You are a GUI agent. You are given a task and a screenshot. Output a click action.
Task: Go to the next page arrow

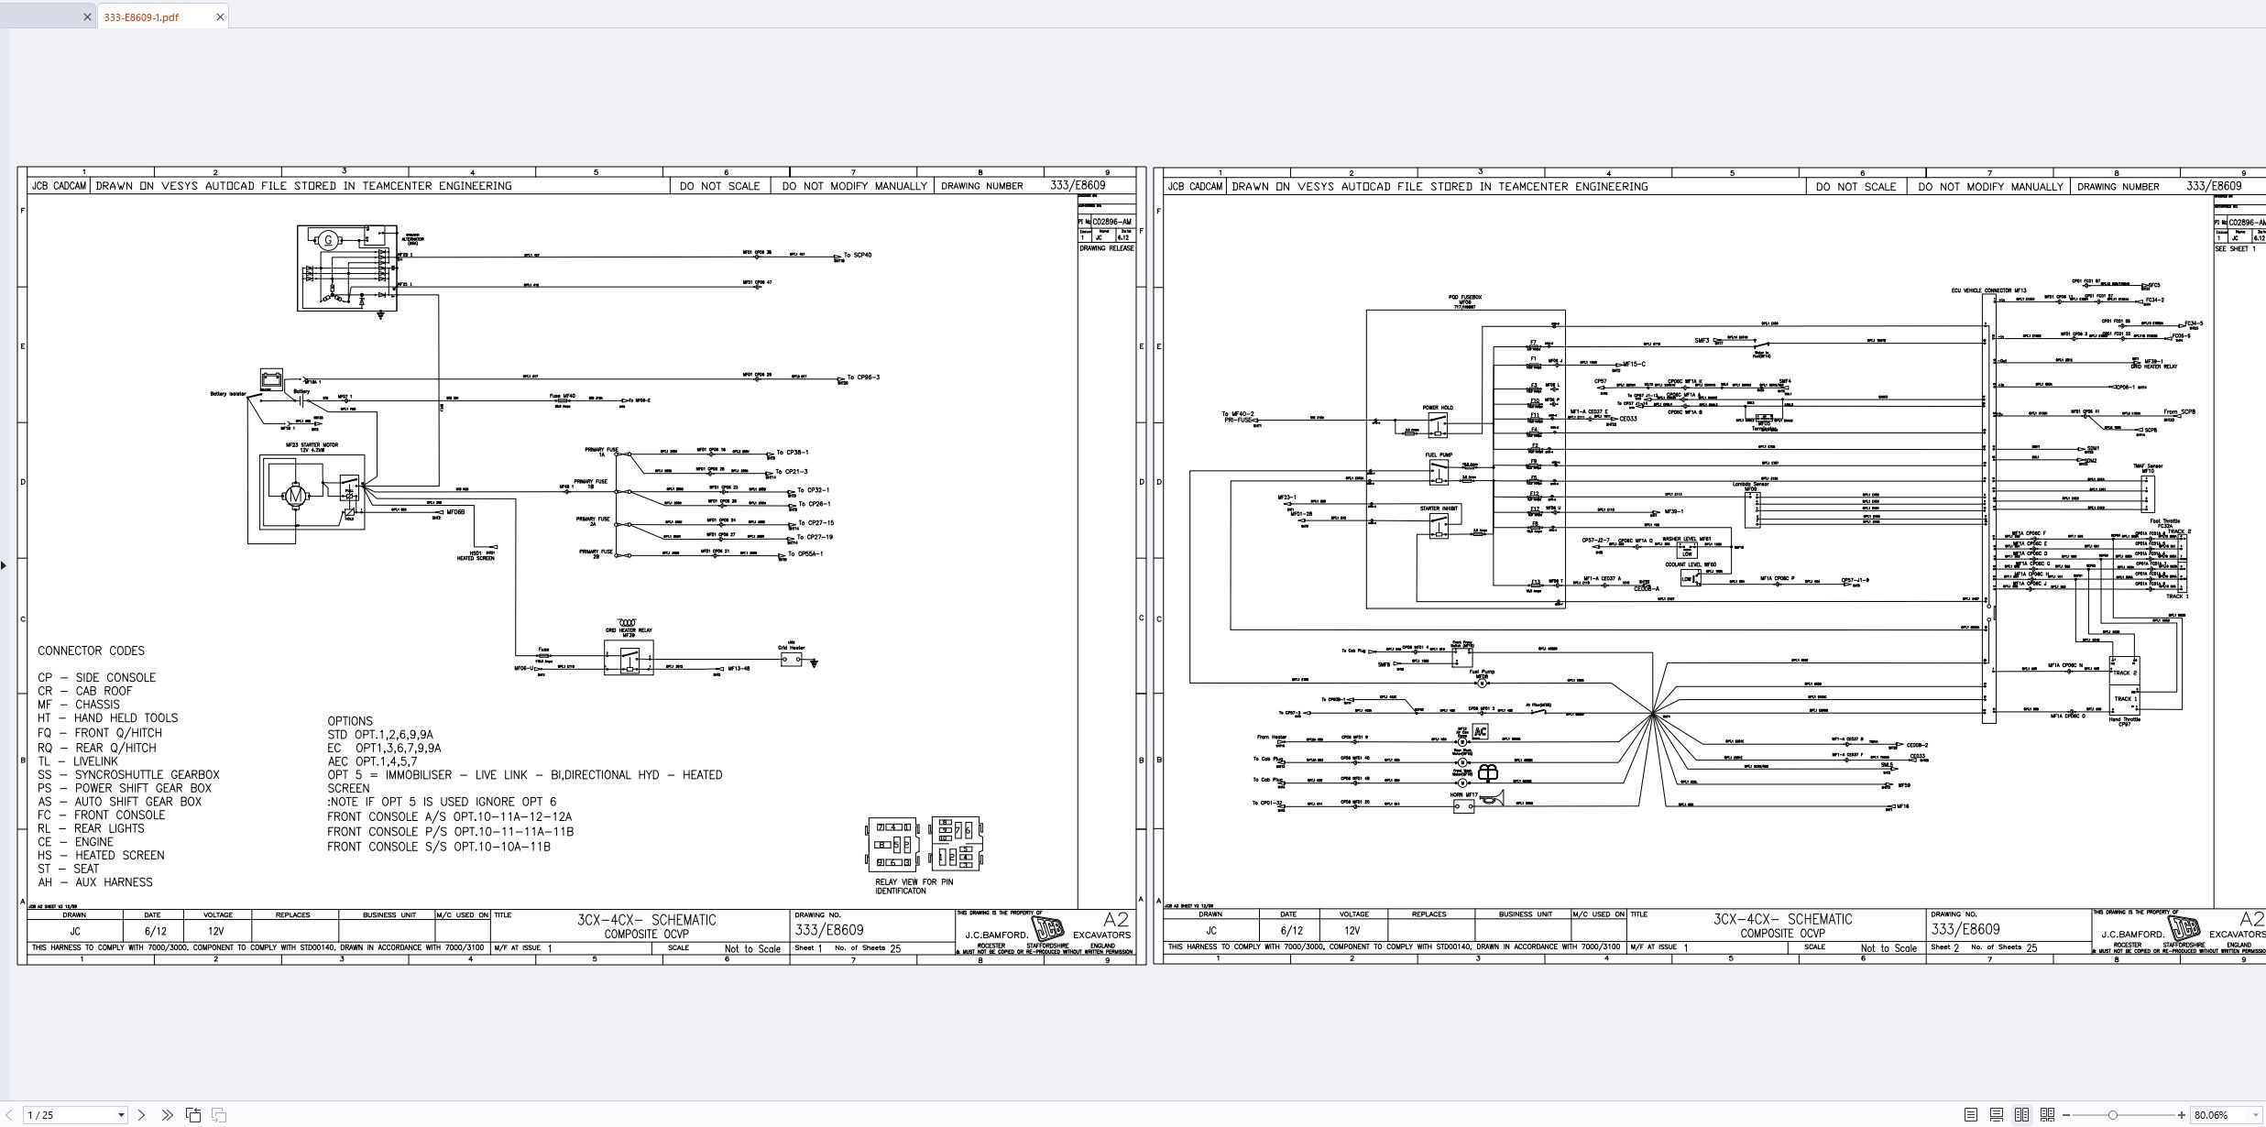(142, 1115)
